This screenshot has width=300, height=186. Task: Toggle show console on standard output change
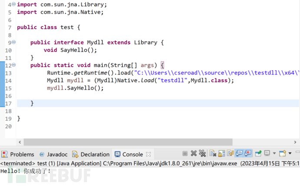coord(239,153)
